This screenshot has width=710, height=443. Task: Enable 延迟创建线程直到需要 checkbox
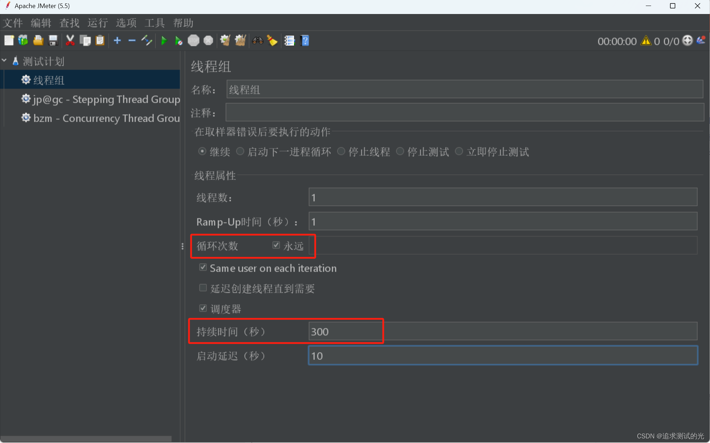coord(203,288)
